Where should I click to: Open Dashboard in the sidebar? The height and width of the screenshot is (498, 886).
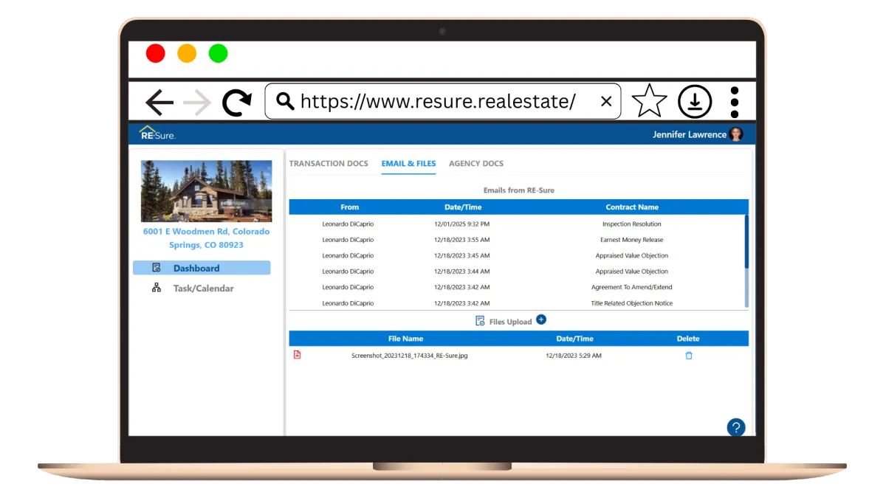[x=202, y=268]
